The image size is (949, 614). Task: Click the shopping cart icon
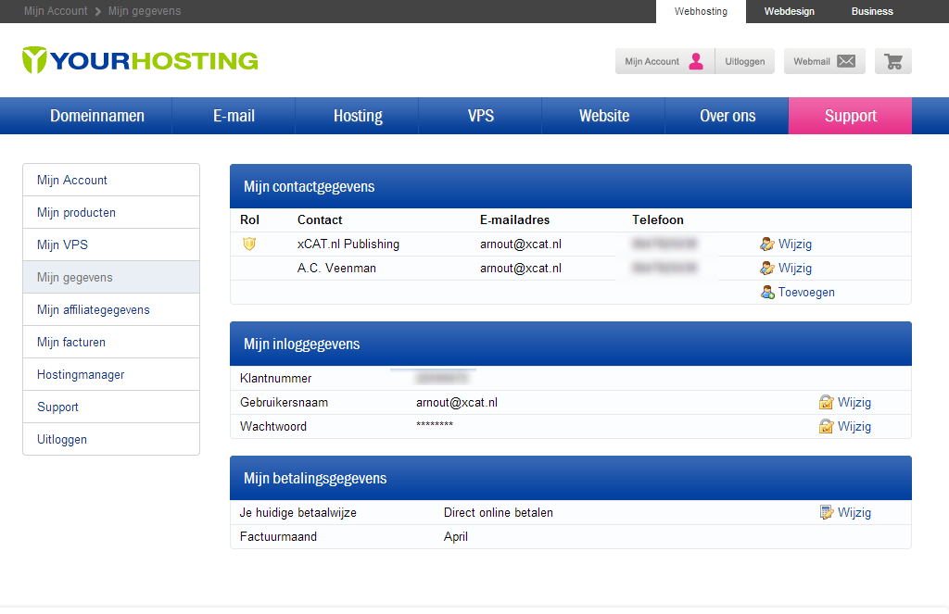[893, 61]
